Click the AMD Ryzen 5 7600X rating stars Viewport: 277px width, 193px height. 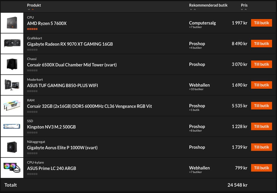(x=32, y=29)
